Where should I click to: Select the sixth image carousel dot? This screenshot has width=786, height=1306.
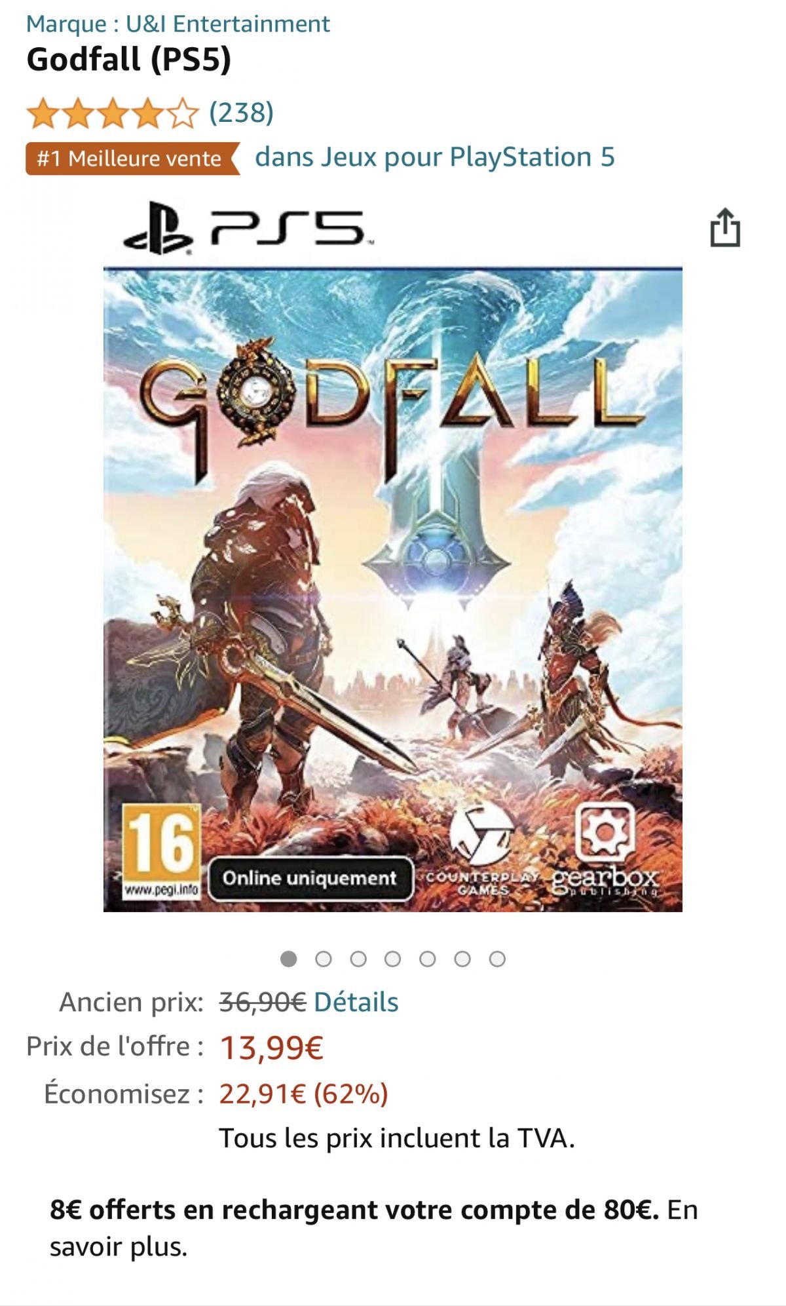(462, 959)
